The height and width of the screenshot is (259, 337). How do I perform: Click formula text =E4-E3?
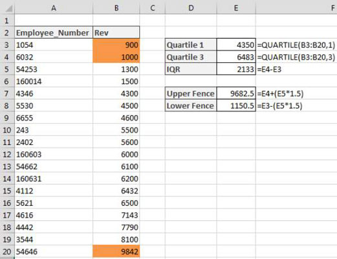[269, 69]
